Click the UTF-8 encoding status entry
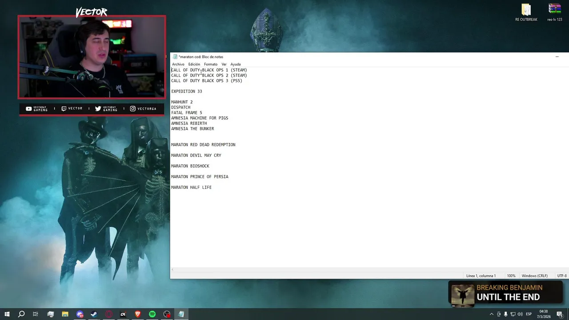Image resolution: width=569 pixels, height=320 pixels. pos(562,276)
